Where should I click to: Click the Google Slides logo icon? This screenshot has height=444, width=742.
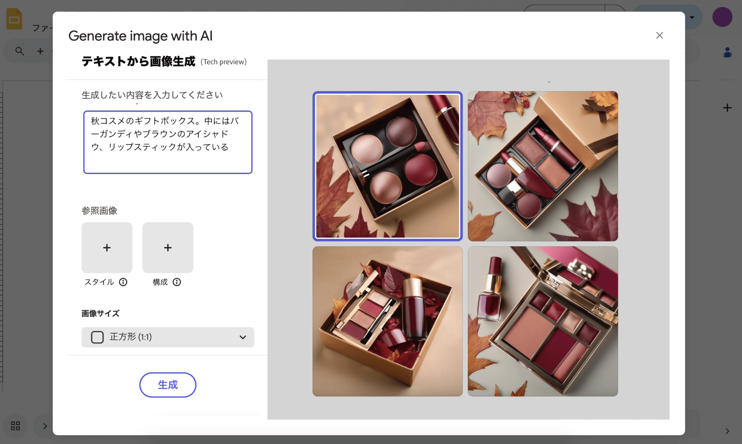coord(14,19)
